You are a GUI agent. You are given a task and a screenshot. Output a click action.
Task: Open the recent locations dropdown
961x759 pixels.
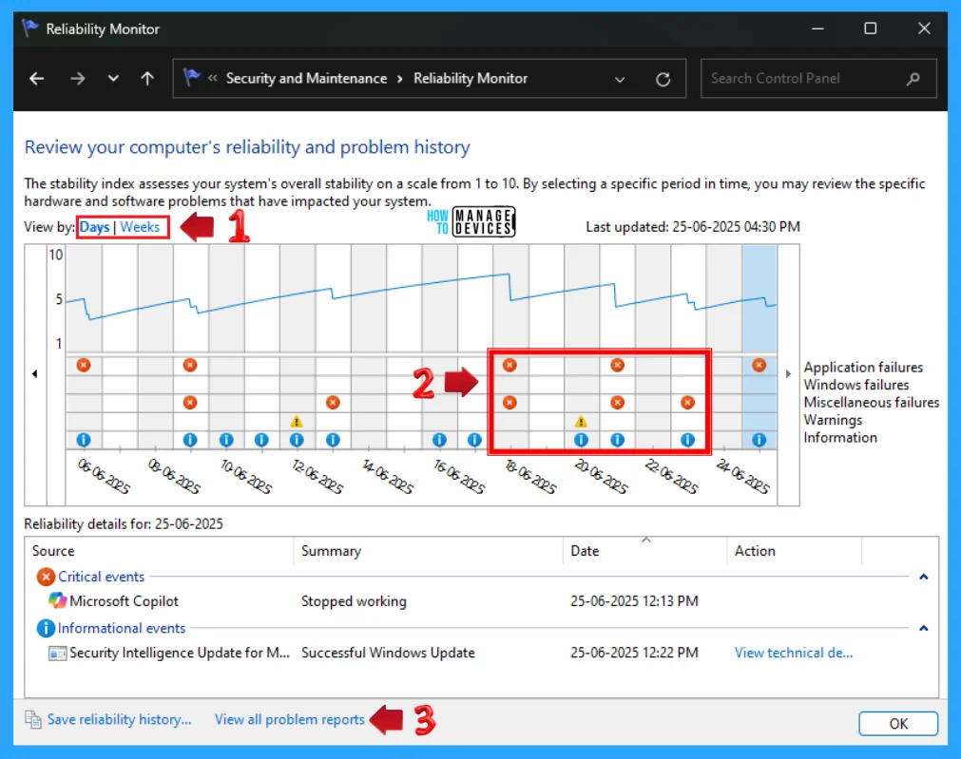click(x=113, y=79)
